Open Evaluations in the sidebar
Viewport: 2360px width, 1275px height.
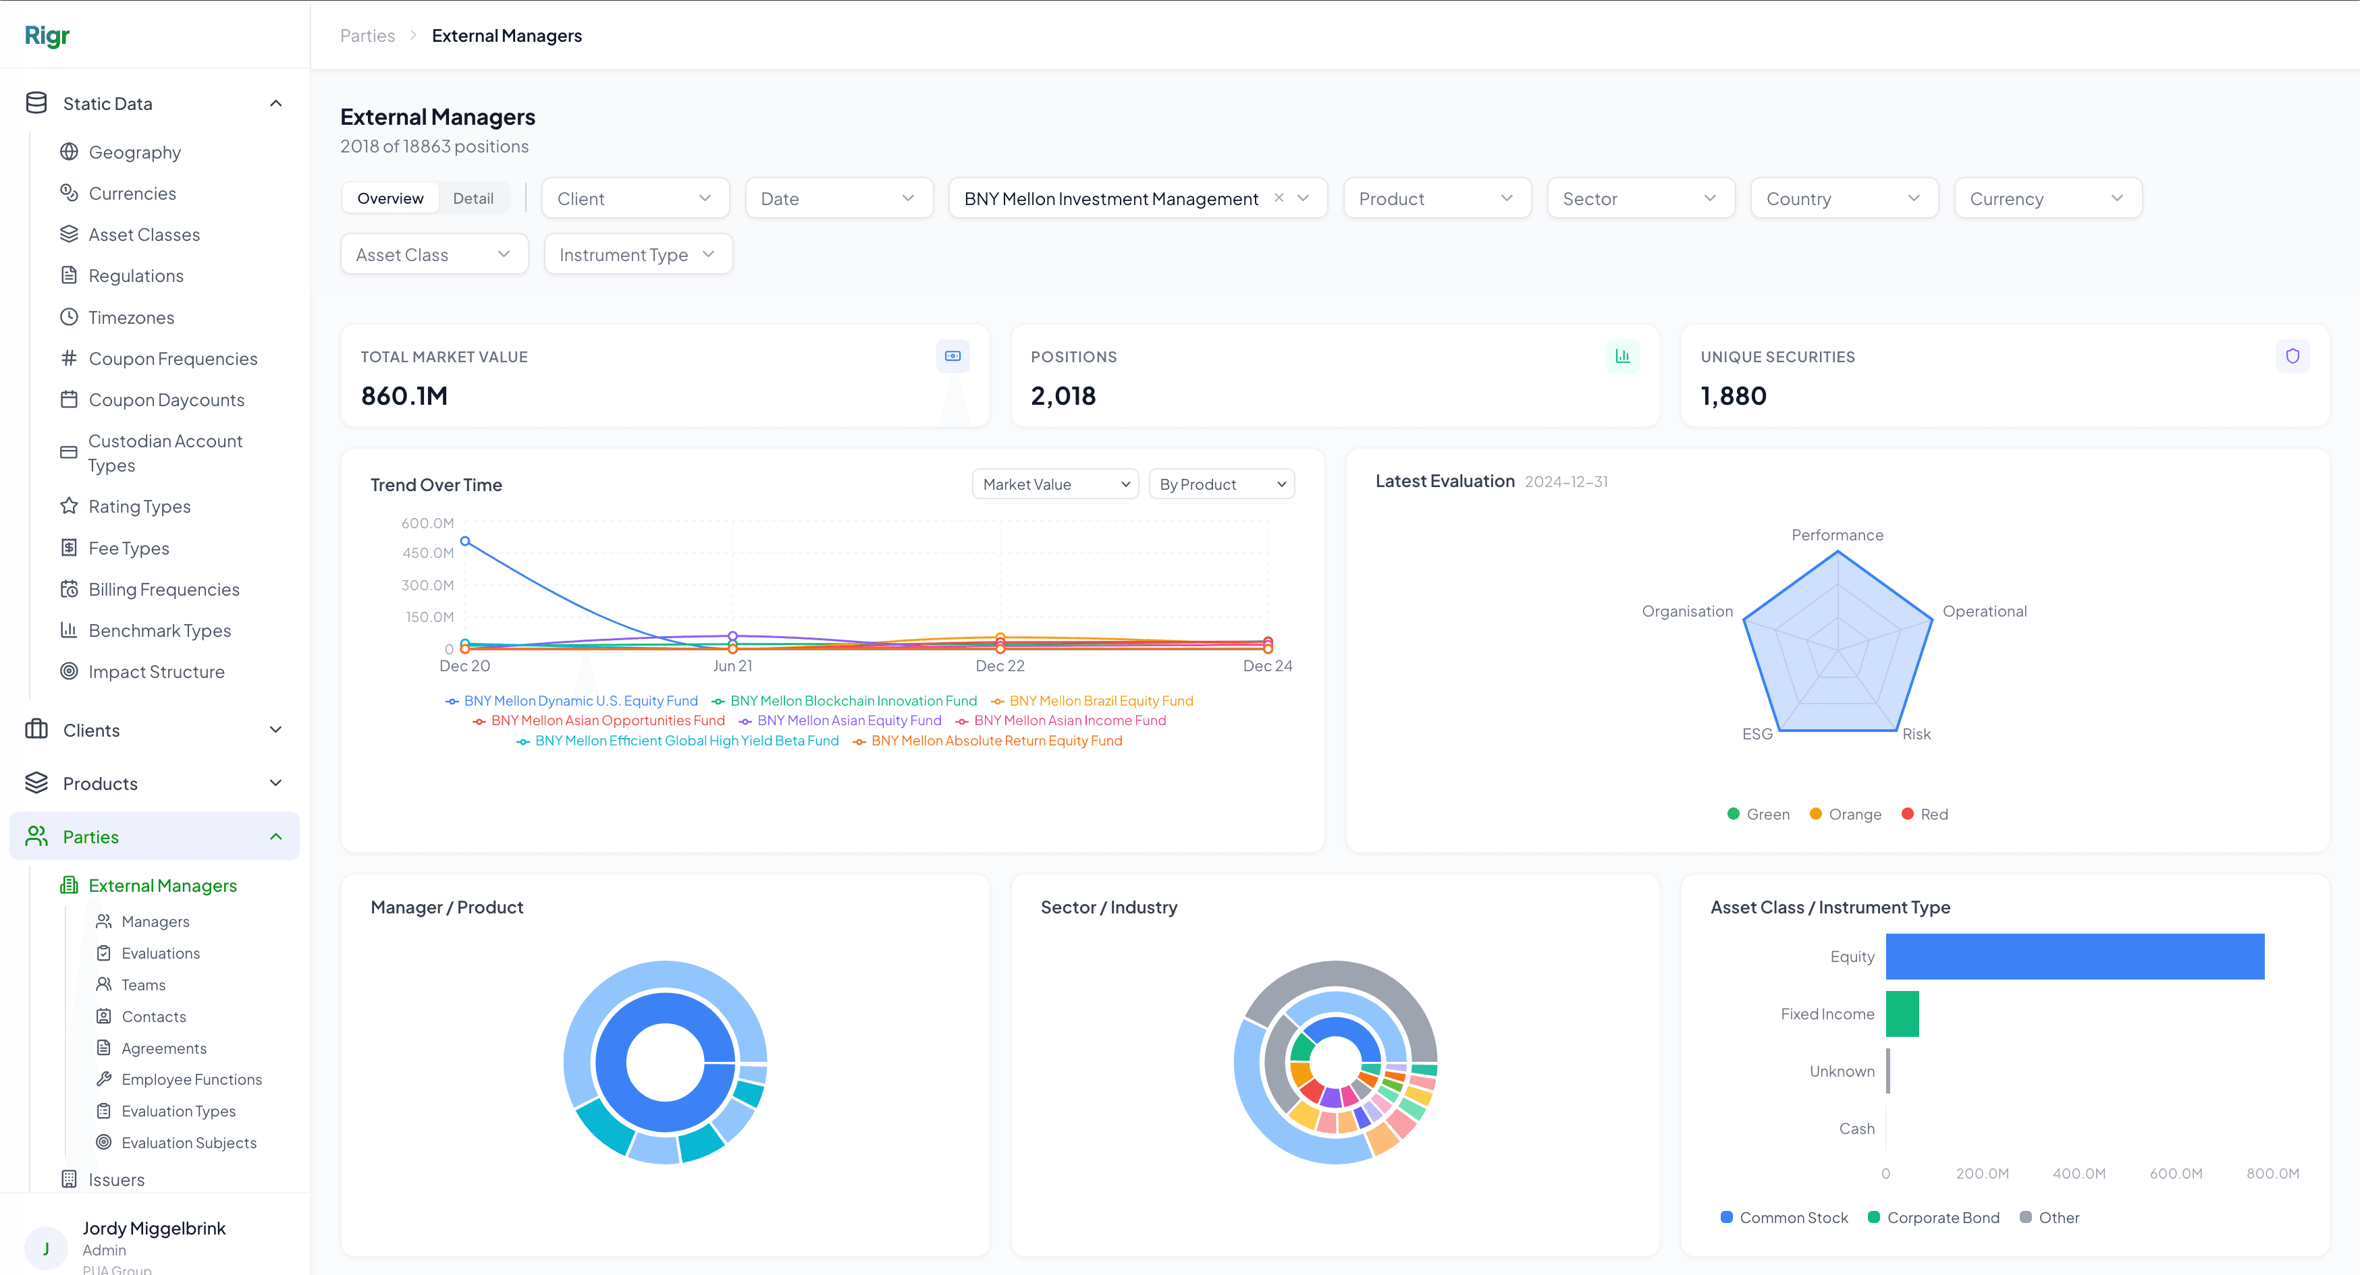(161, 953)
